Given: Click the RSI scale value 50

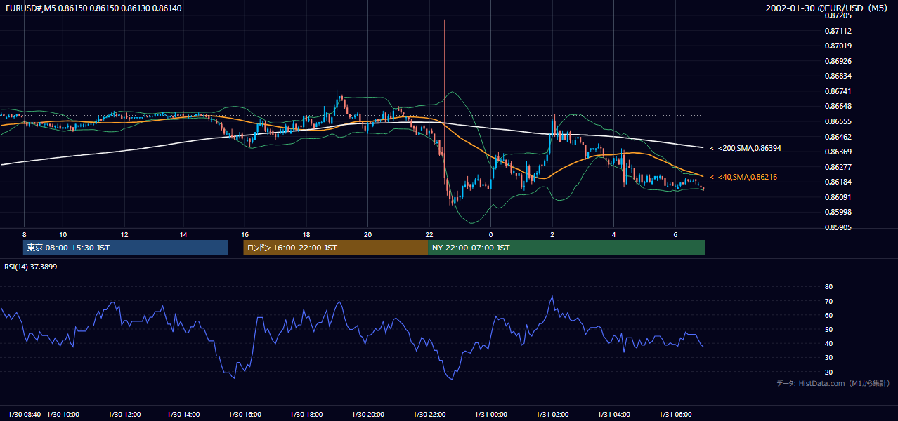Looking at the screenshot, I should [828, 329].
